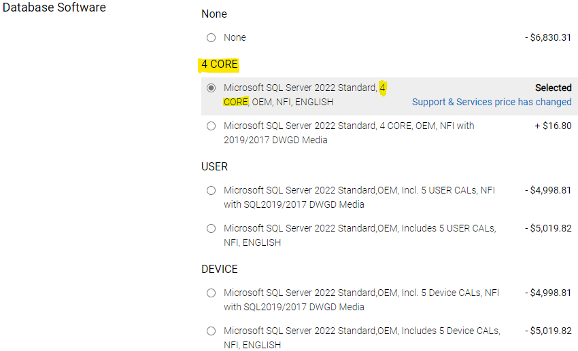
Task: Select 5 Device CALs with SQL2019/2017 DWGD Media radio
Action: (x=211, y=293)
